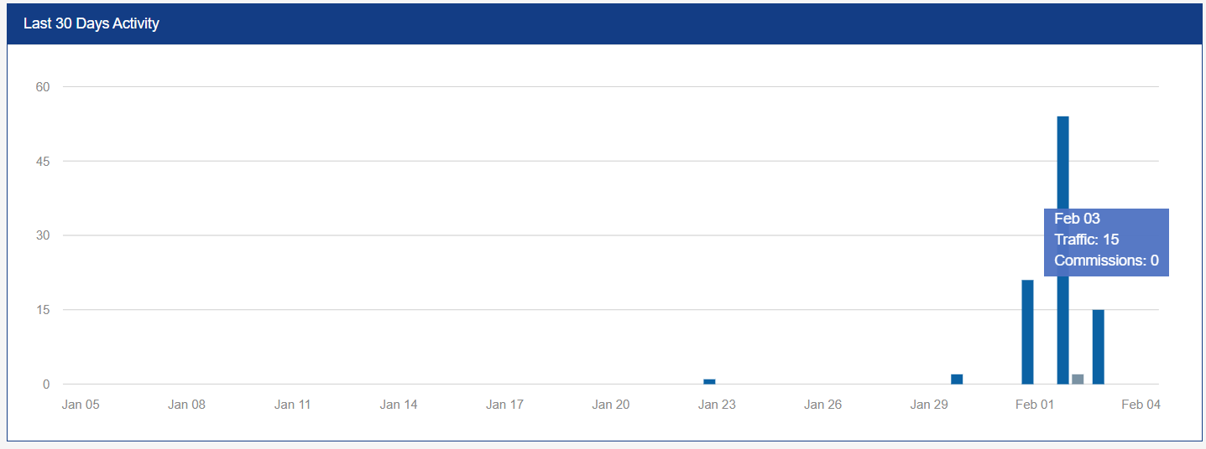Click the Jan 11 axis label
Viewport: 1206px width, 449px height.
click(x=292, y=405)
